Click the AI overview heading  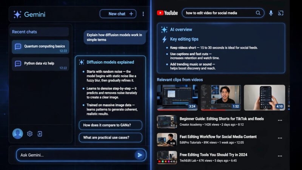coord(181,29)
